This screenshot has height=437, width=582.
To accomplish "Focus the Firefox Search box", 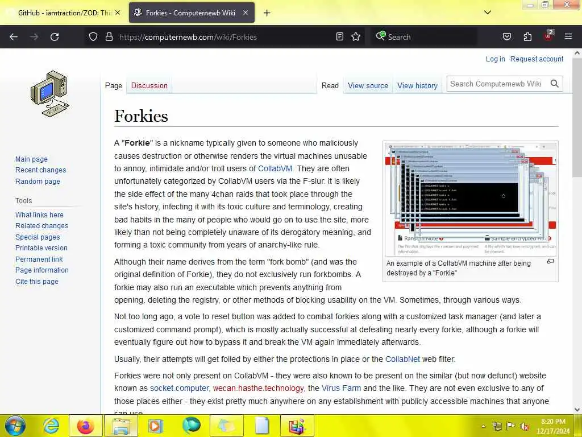I will (424, 37).
